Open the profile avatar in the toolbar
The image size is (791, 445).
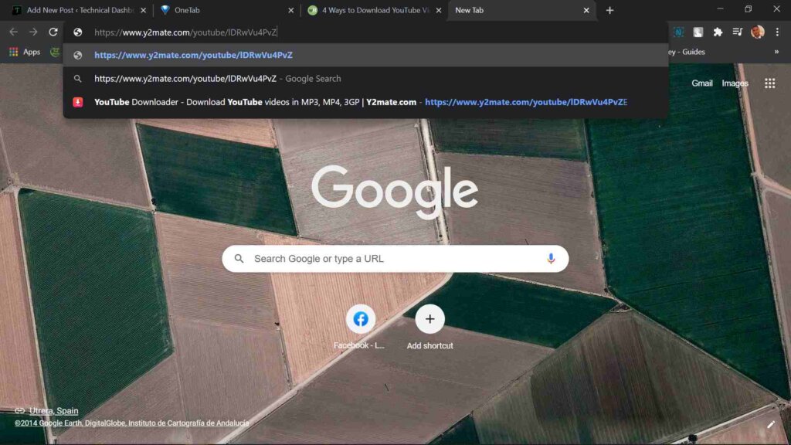[758, 32]
